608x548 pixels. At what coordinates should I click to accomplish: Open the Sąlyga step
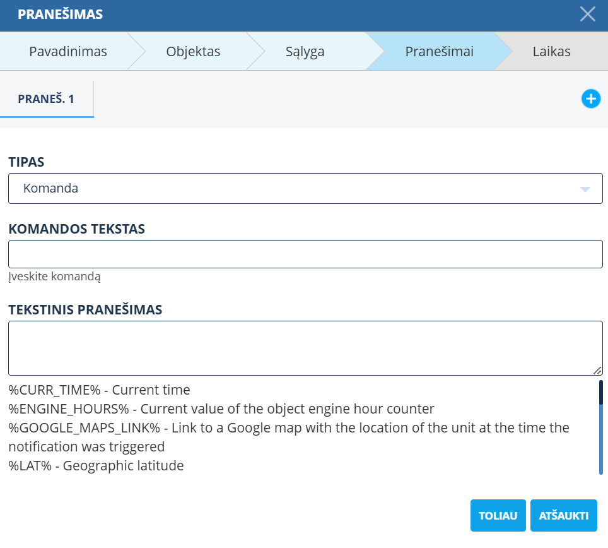(304, 52)
